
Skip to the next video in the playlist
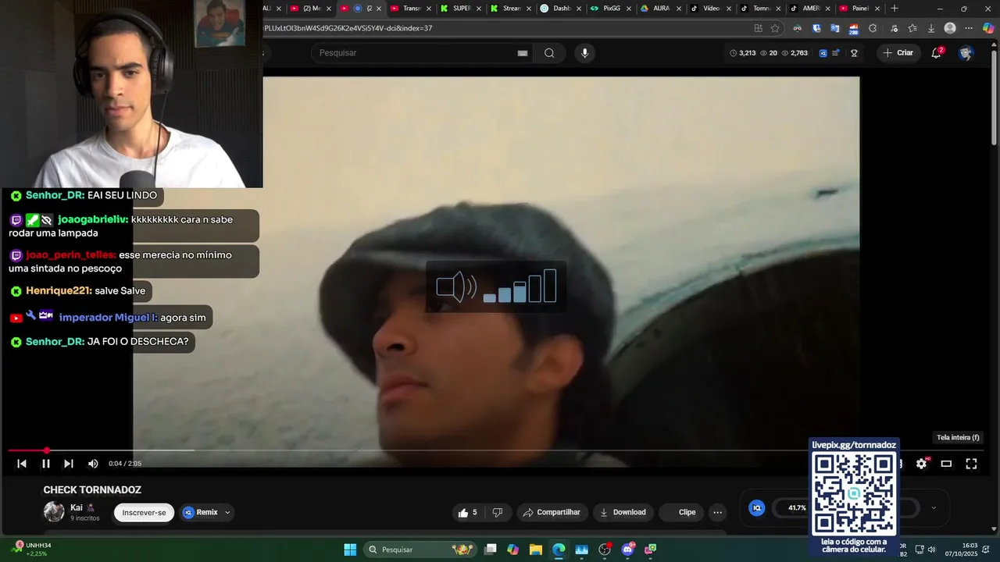(69, 464)
